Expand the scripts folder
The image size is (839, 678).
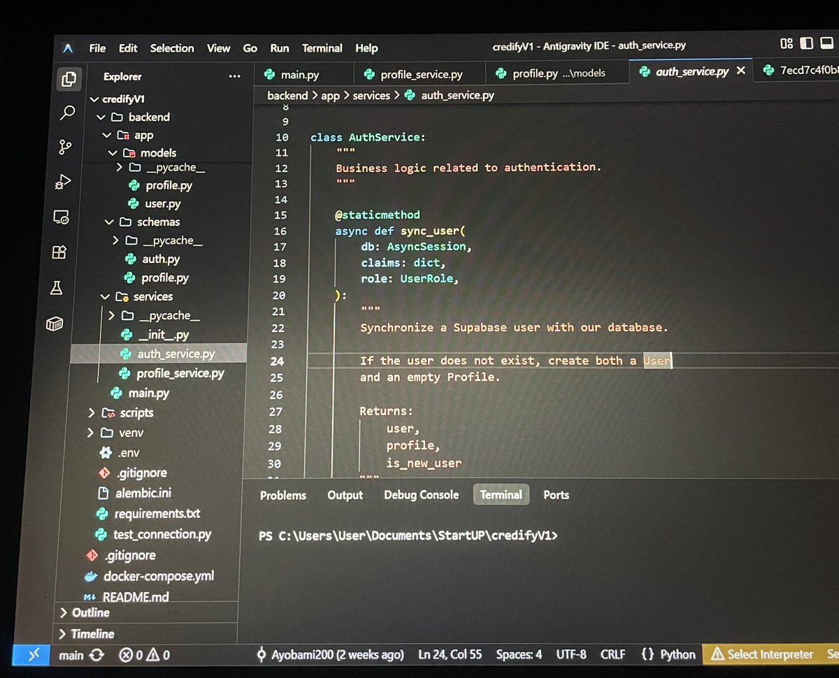(x=91, y=412)
